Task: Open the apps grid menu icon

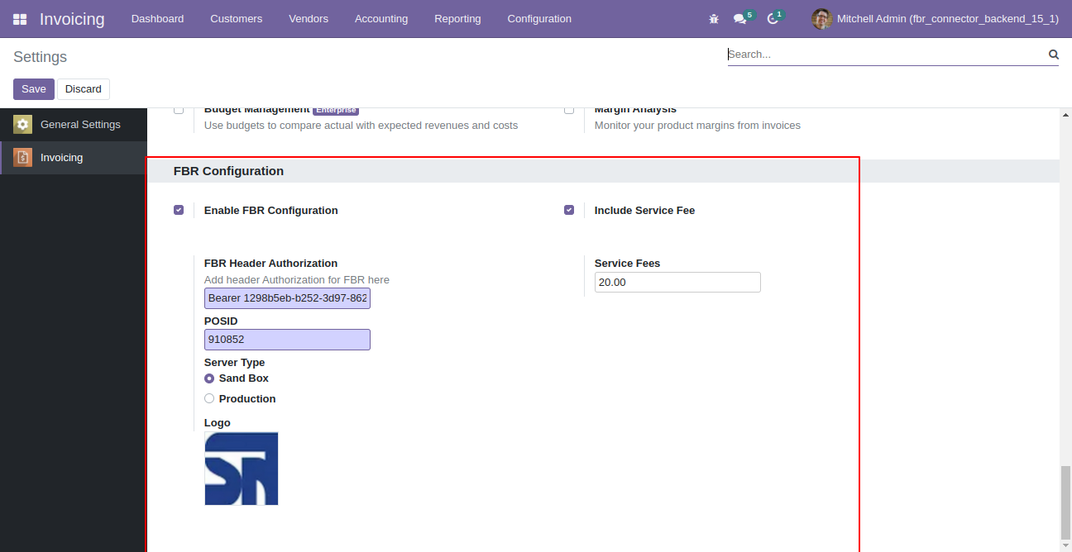Action: pos(20,19)
